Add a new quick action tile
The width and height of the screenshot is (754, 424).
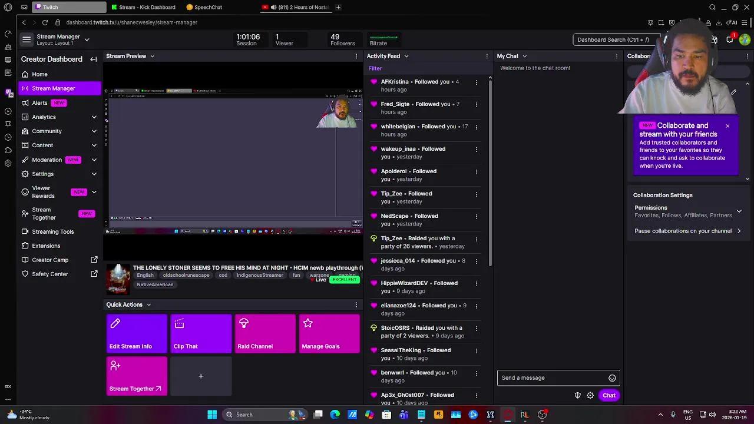pyautogui.click(x=201, y=376)
